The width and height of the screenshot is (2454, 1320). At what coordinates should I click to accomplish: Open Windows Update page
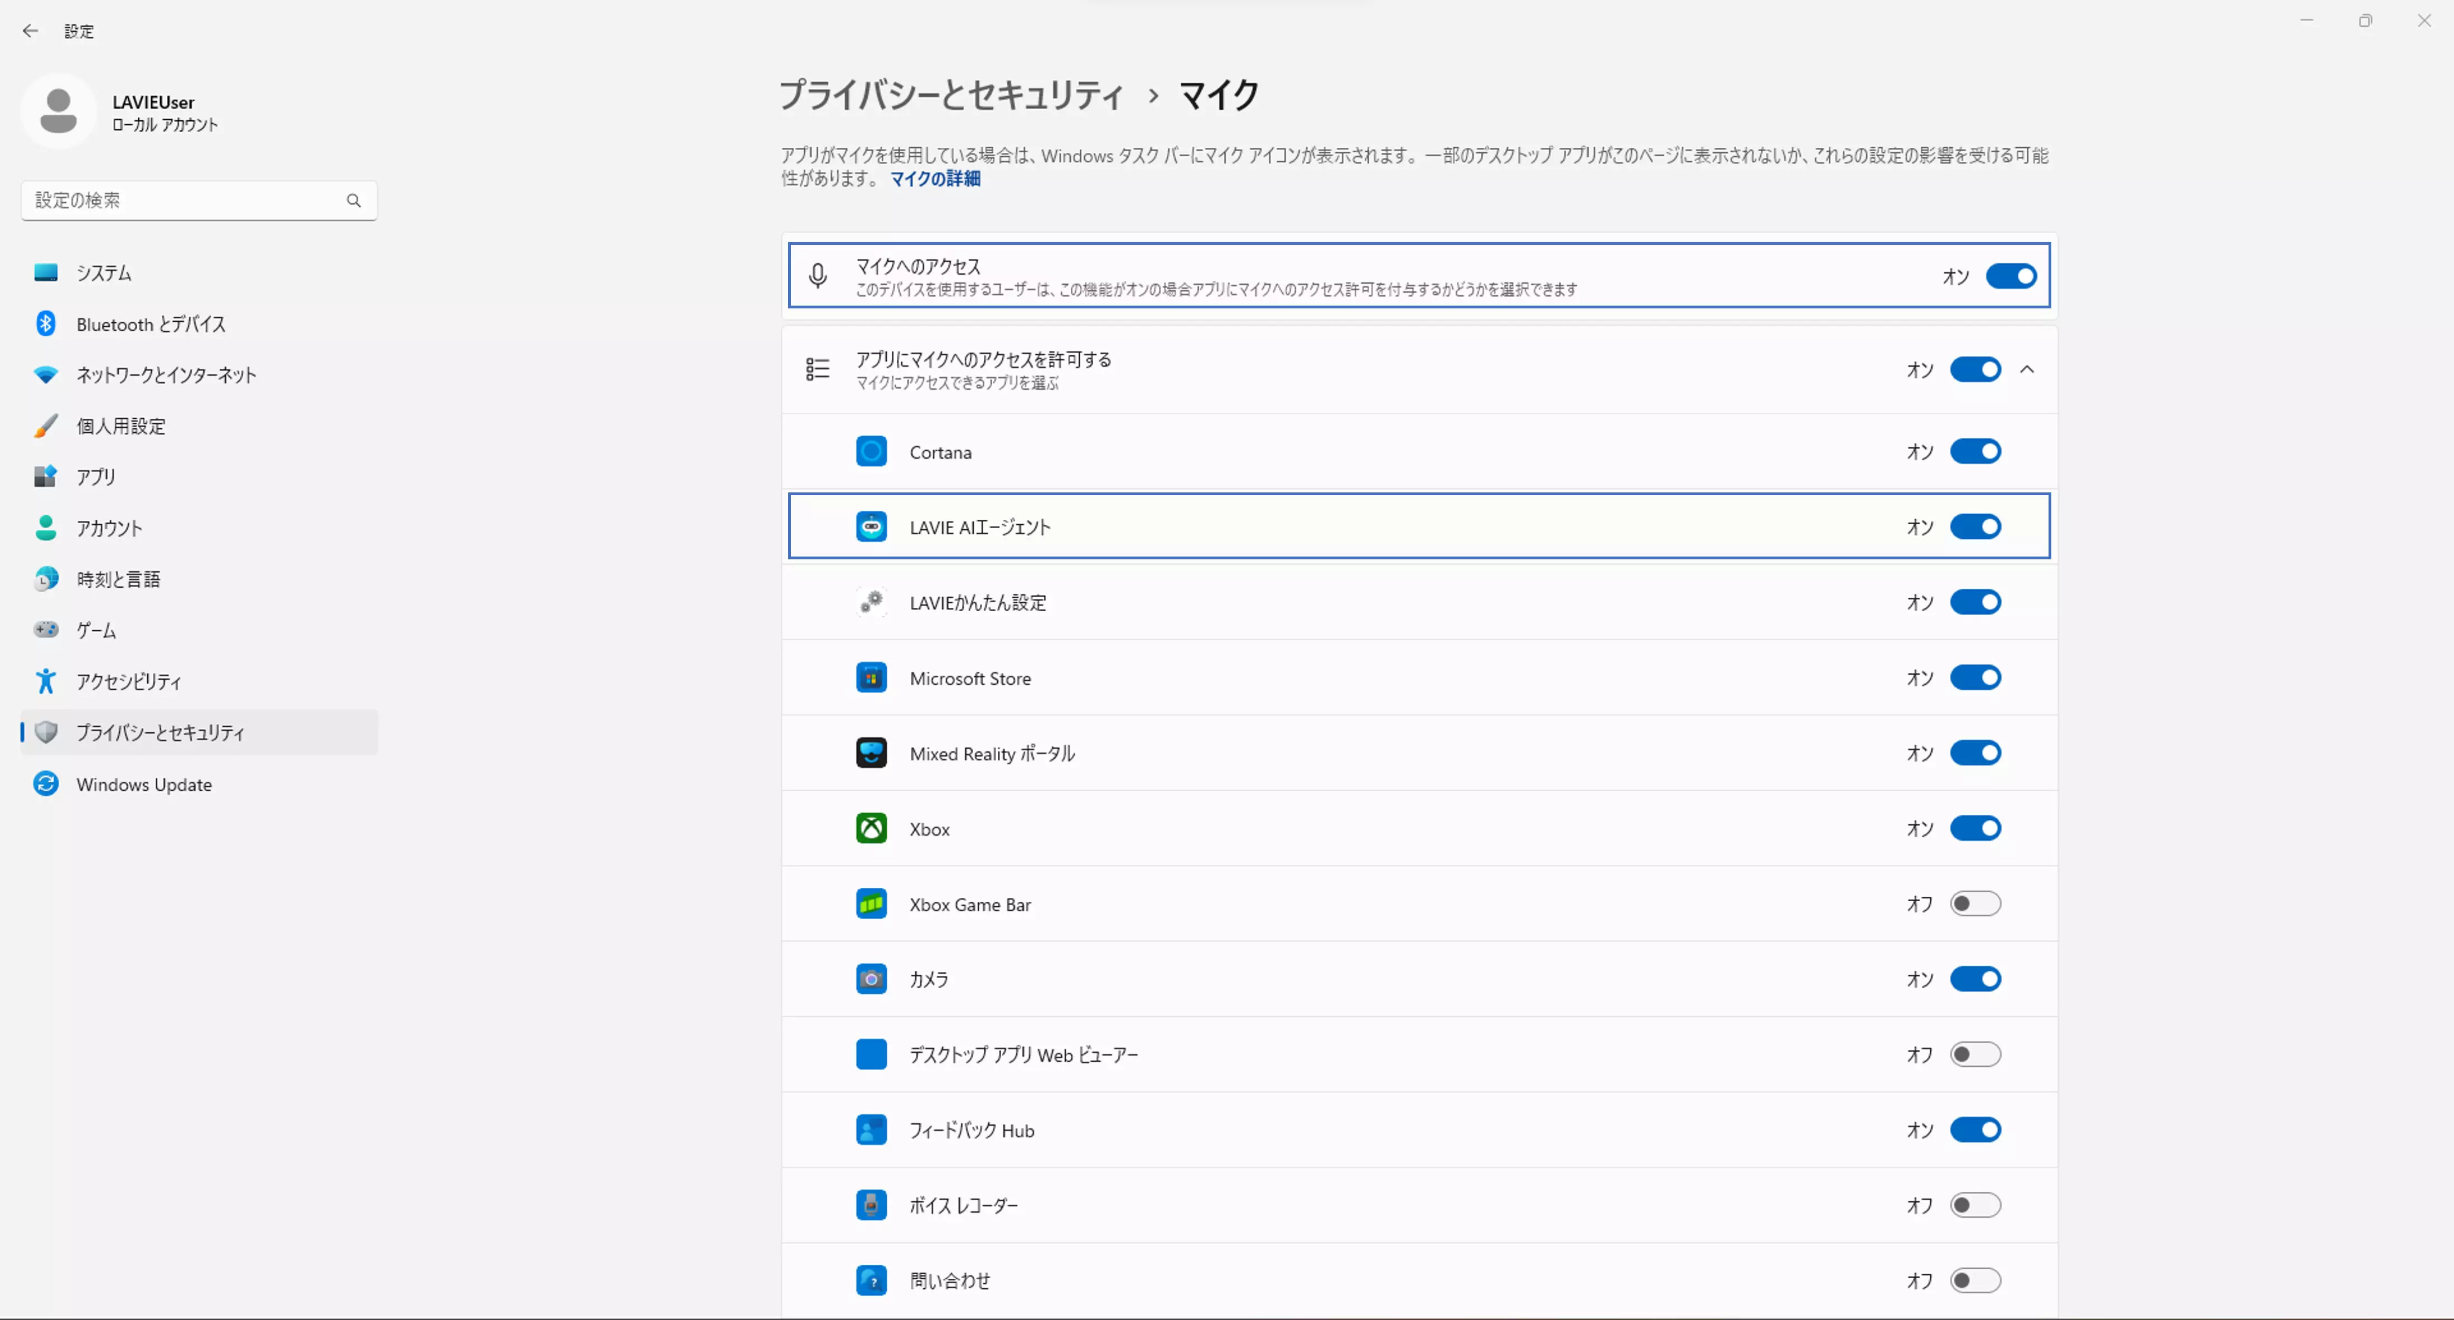pos(199,784)
